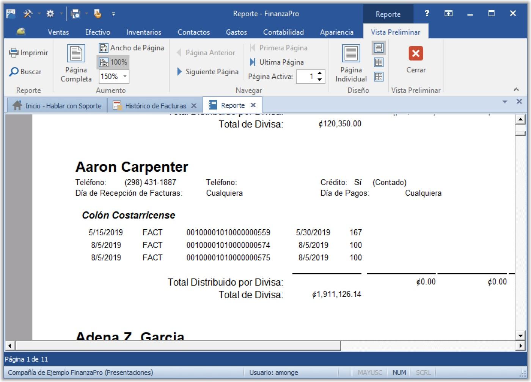Image resolution: width=531 pixels, height=382 pixels.
Task: Click the Reporte contextual tab header
Action: pyautogui.click(x=388, y=14)
